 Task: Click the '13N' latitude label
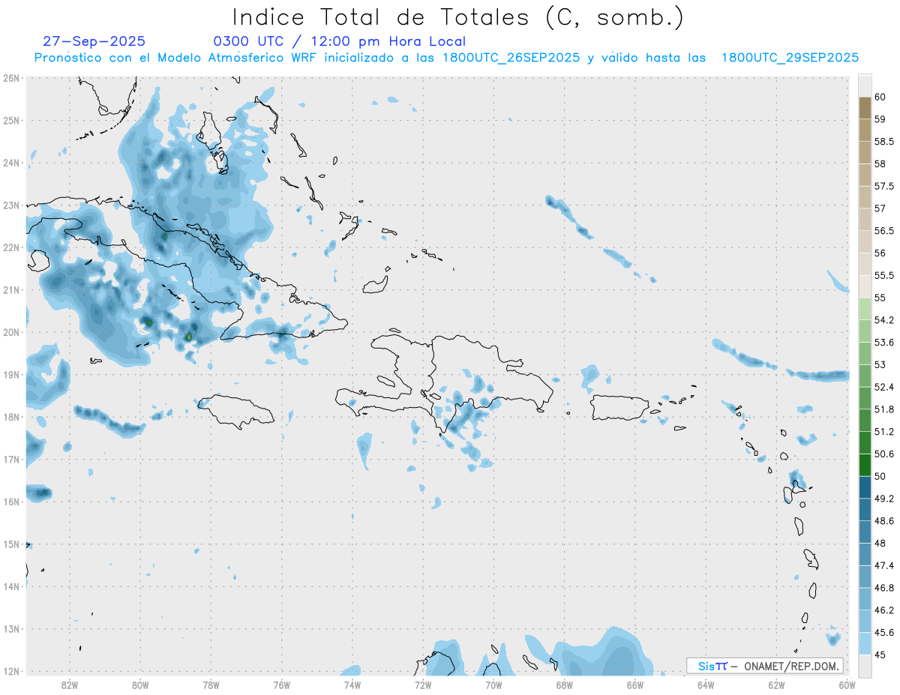11,629
